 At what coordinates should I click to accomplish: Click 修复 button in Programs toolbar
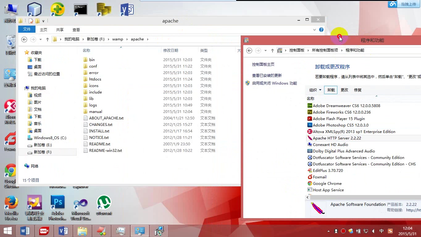pyautogui.click(x=357, y=90)
